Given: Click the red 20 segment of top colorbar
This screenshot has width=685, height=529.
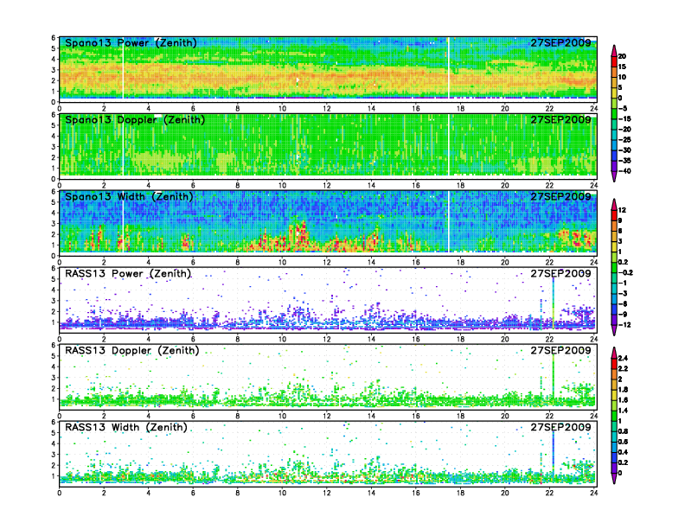Looking at the screenshot, I should (614, 61).
